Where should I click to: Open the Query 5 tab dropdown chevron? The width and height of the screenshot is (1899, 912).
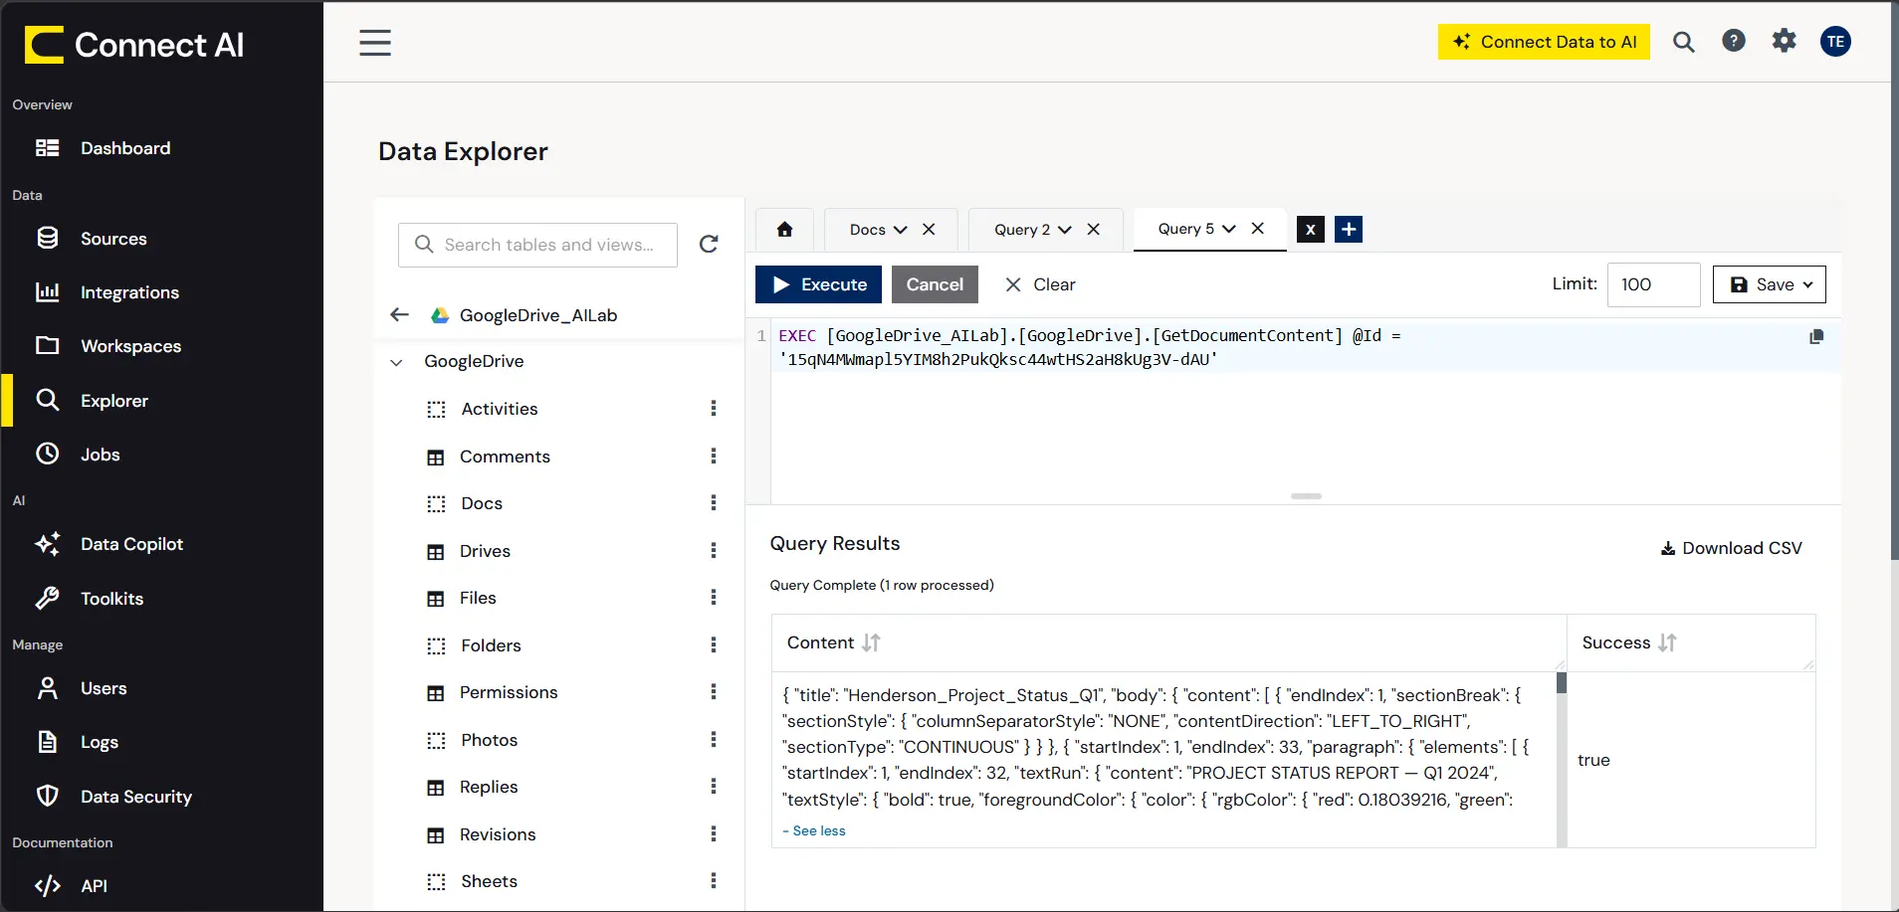1229,229
